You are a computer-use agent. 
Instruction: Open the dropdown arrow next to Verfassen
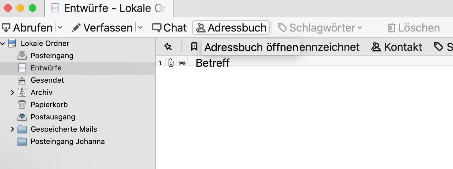pyautogui.click(x=140, y=28)
